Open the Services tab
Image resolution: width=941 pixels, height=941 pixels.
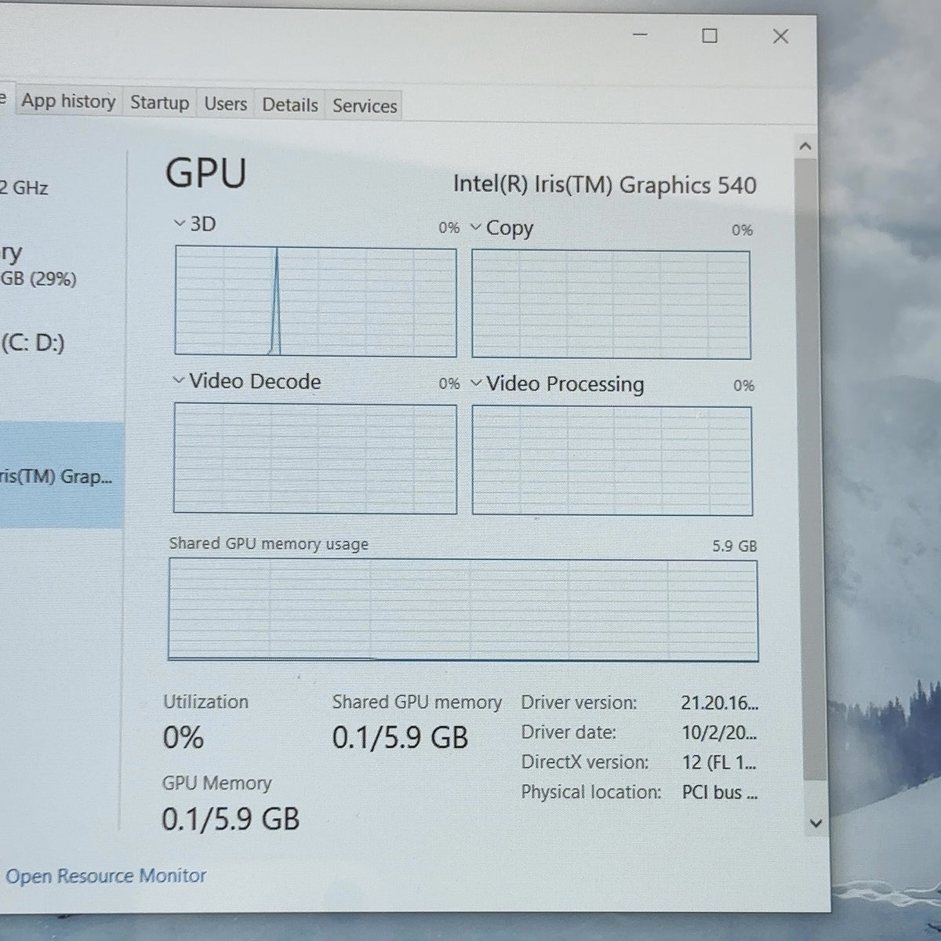365,106
